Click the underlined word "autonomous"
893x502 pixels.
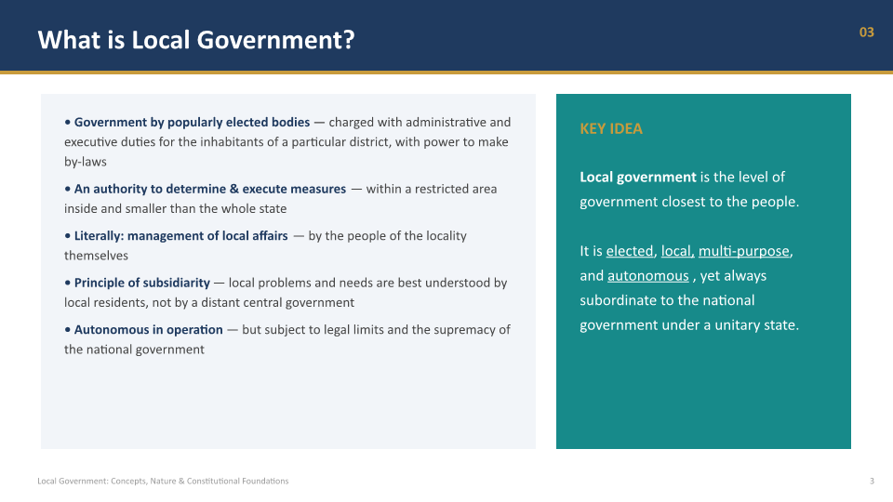(648, 276)
